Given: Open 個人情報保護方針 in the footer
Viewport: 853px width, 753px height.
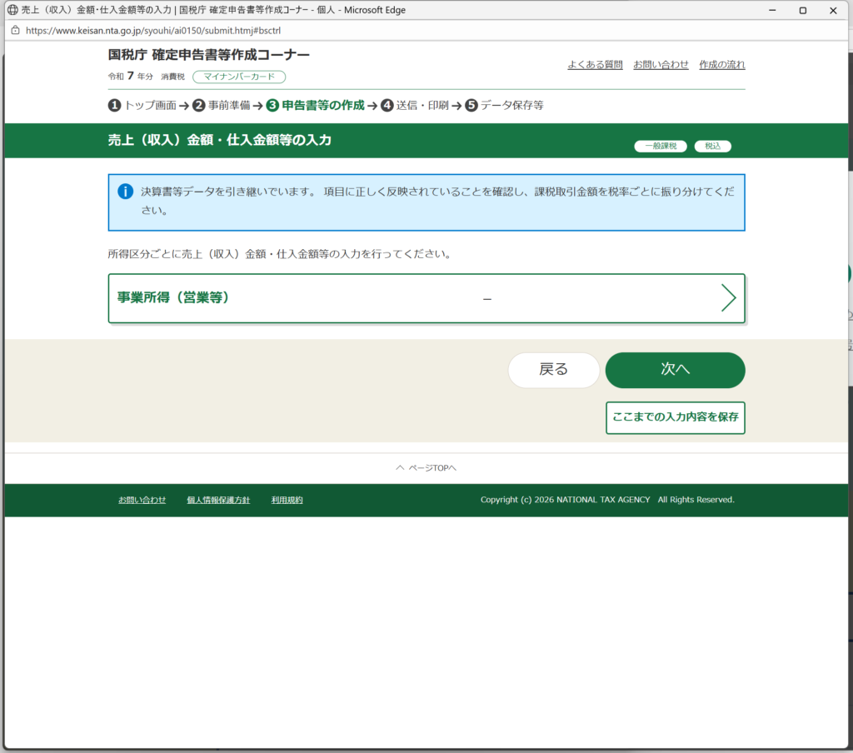Looking at the screenshot, I should (218, 500).
